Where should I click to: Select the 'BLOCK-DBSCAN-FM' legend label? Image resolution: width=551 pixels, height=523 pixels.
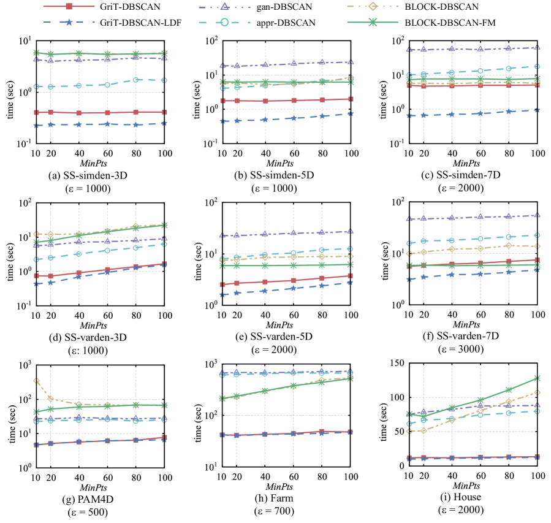[450, 23]
